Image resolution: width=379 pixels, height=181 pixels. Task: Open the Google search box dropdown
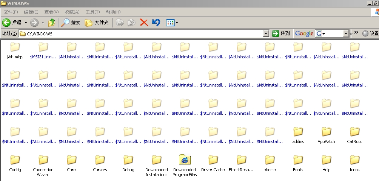pos(346,33)
